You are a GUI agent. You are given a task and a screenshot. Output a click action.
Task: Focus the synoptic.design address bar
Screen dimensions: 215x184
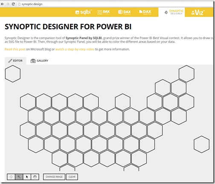pyautogui.click(x=115, y=4)
